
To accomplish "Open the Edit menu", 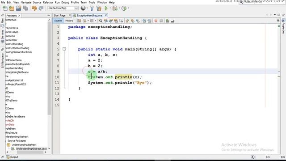I will click(9, 3).
